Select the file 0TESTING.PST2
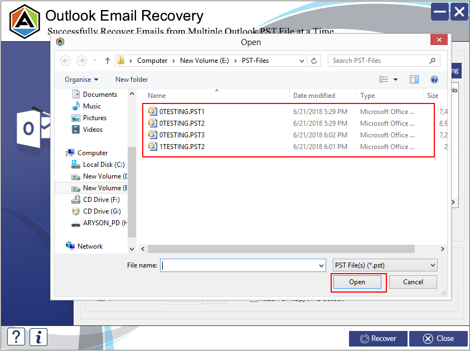 click(182, 123)
